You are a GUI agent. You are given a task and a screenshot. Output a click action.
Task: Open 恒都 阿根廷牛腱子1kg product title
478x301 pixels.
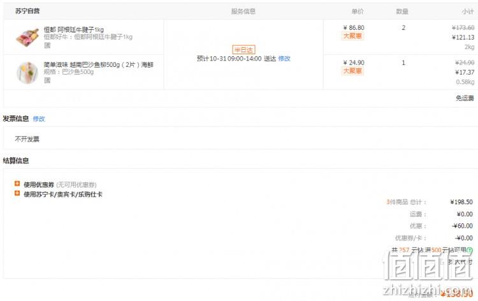tap(74, 29)
